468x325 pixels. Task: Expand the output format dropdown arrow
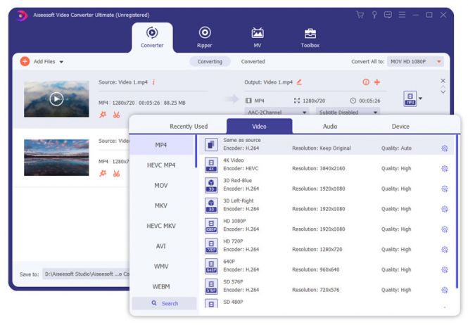point(420,98)
